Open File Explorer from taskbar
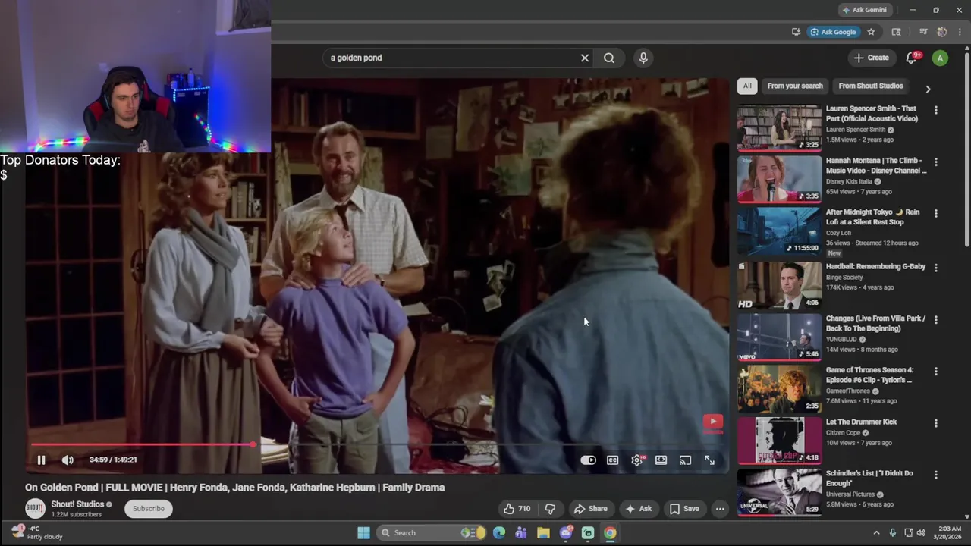The image size is (971, 546). click(543, 532)
